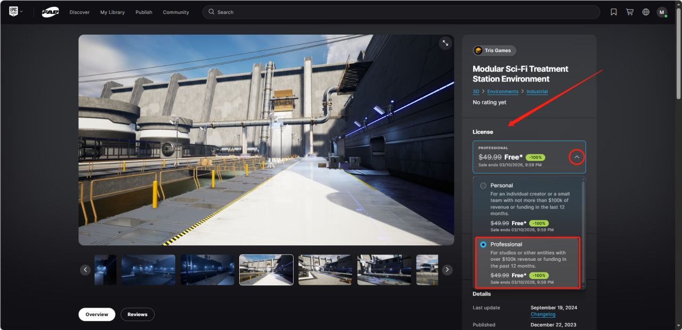Go to next thumbnails with right arrow

coord(448,270)
